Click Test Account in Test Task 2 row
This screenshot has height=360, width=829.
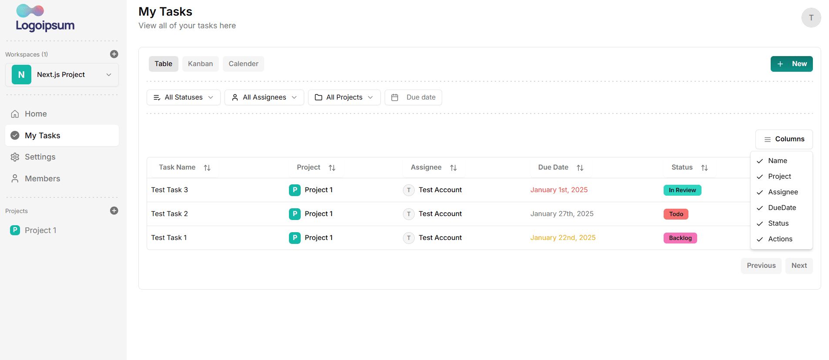click(440, 214)
